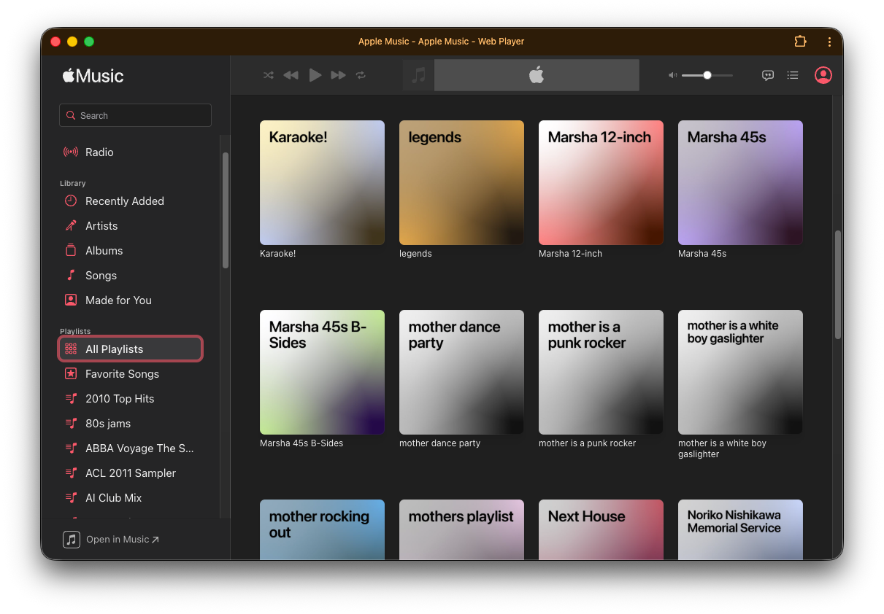Viewport: 884px width, 614px height.
Task: Click the 2010 Top Hits playlist icon
Action: (x=71, y=399)
